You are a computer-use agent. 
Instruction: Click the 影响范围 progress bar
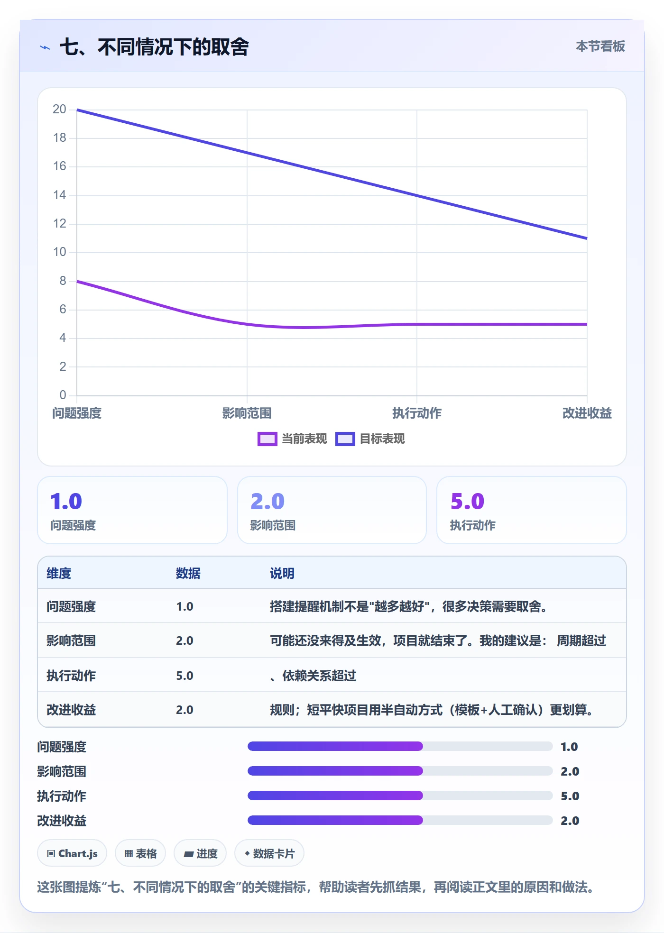[400, 771]
